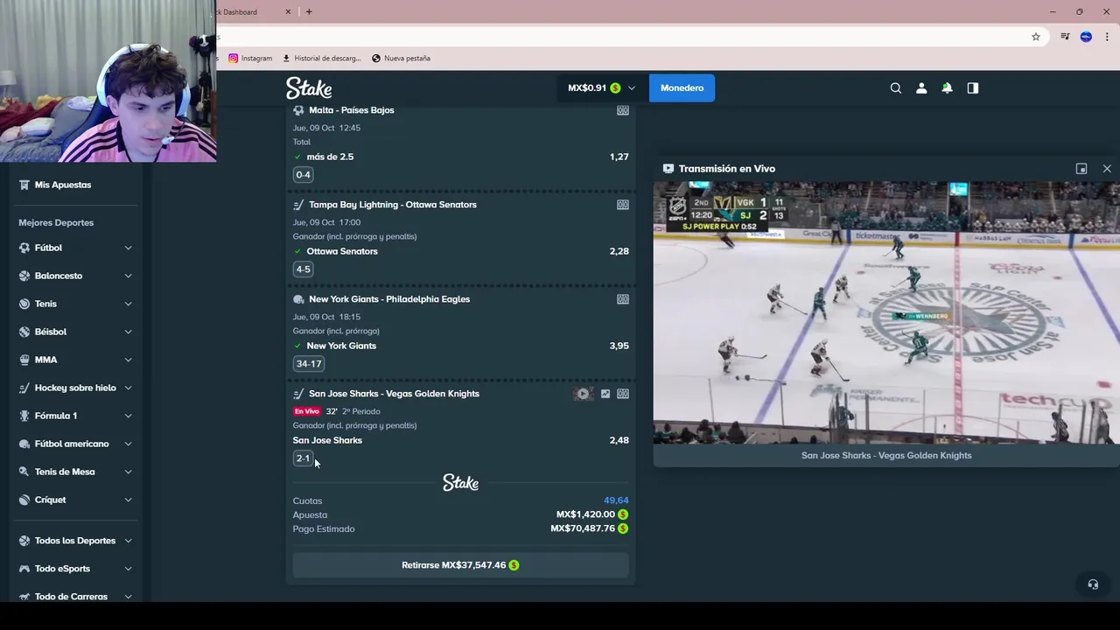Open scoreboard icon for Malta - Países Bajos

622,110
